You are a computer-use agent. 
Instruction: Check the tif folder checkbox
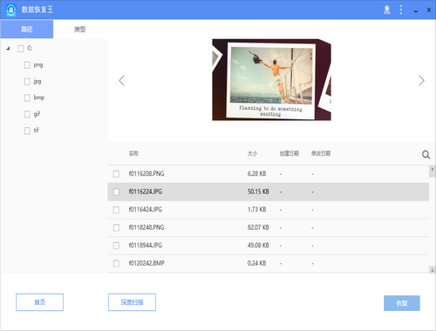point(27,131)
